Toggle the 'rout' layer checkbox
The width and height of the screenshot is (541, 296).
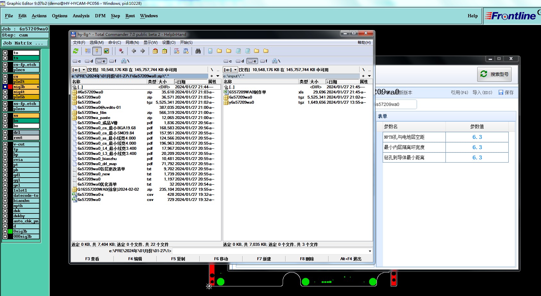pos(5,138)
